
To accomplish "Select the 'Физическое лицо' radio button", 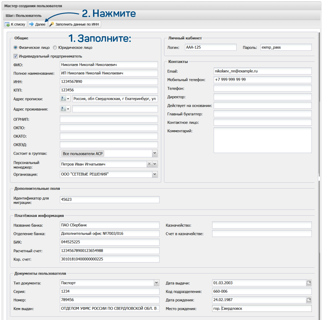I will click(x=15, y=48).
